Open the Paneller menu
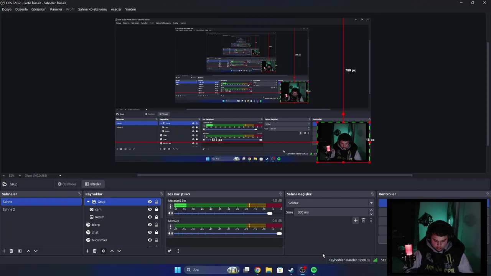Image resolution: width=491 pixels, height=276 pixels. 56,9
